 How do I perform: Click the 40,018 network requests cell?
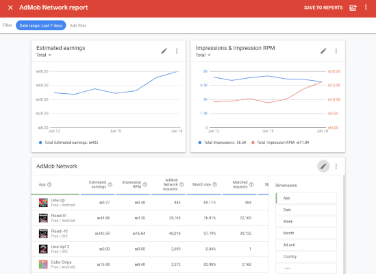pos(175,234)
